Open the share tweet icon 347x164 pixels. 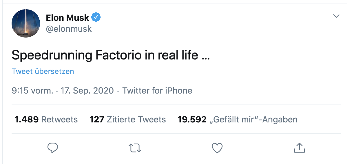pyautogui.click(x=299, y=148)
